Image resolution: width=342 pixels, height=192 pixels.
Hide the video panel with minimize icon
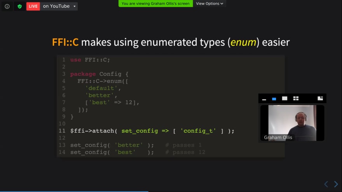click(264, 99)
